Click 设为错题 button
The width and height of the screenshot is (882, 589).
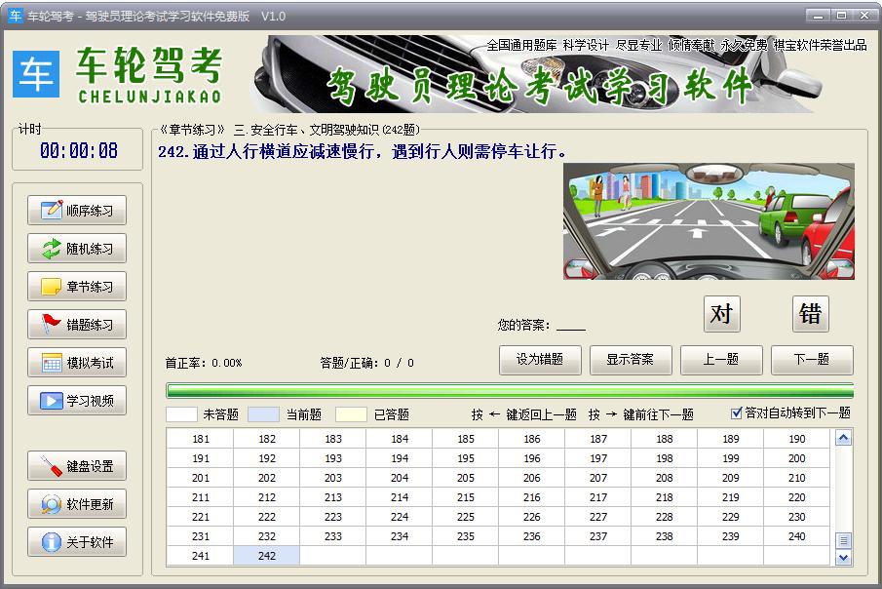pyautogui.click(x=540, y=360)
